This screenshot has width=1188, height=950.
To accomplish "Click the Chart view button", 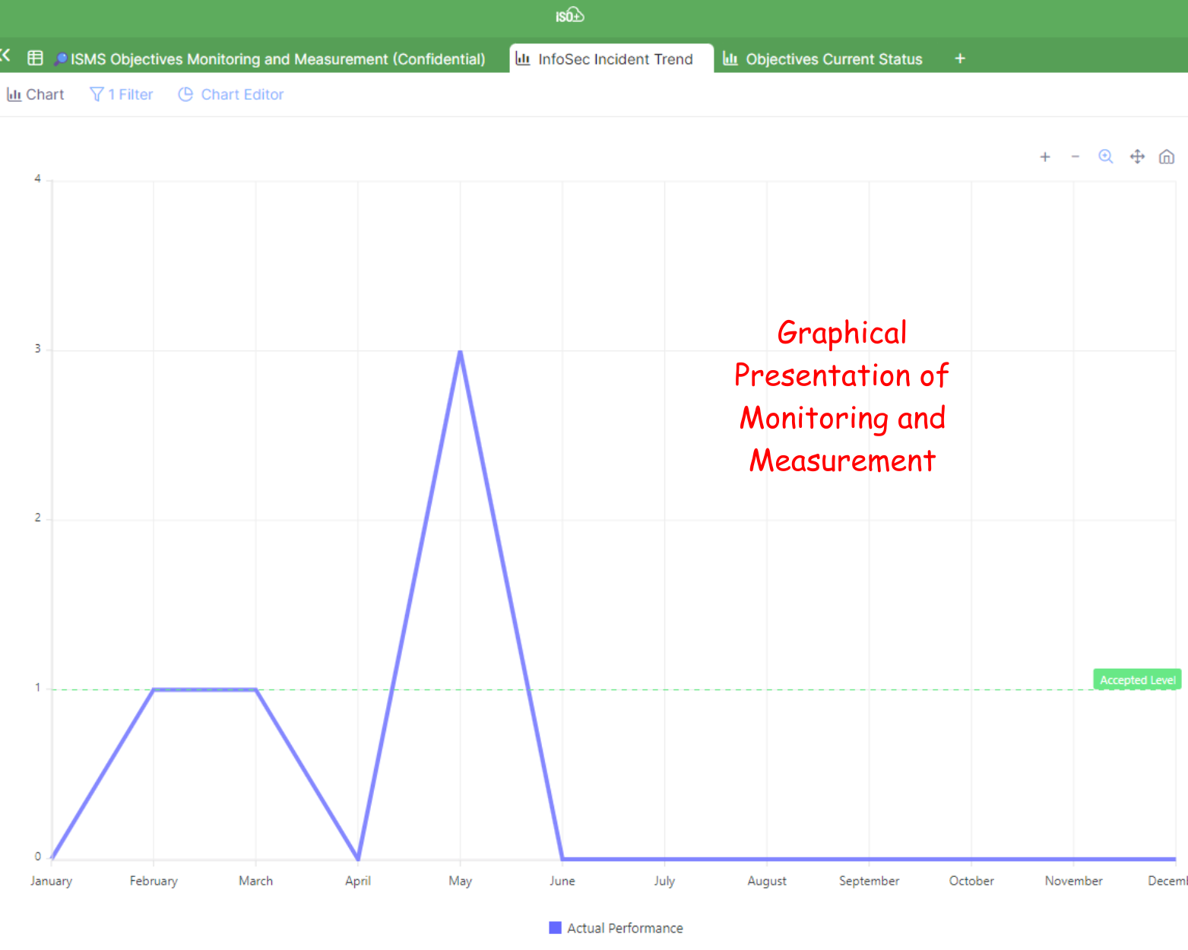I will click(x=36, y=95).
